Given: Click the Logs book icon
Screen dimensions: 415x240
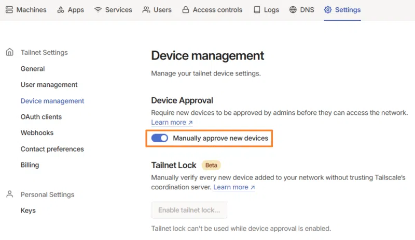Looking at the screenshot, I should click(x=257, y=10).
